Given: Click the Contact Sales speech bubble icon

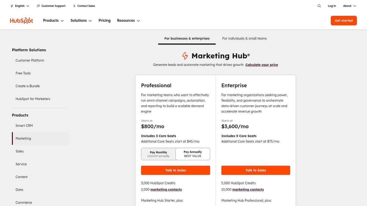Looking at the screenshot, I should (74, 6).
